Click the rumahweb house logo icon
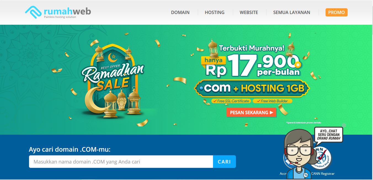 [x=33, y=12]
